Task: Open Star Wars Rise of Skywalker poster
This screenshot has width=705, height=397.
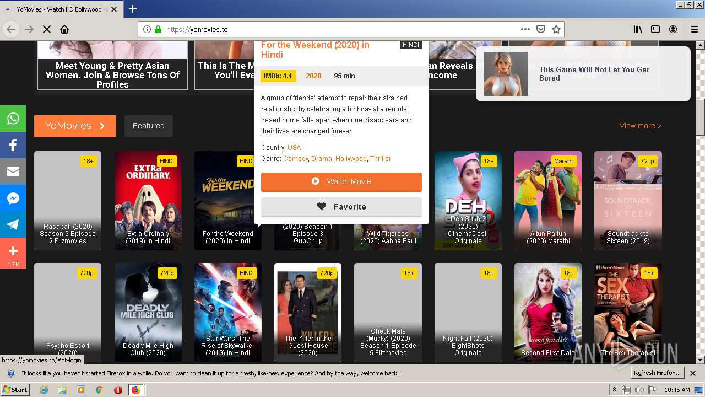Action: click(228, 313)
